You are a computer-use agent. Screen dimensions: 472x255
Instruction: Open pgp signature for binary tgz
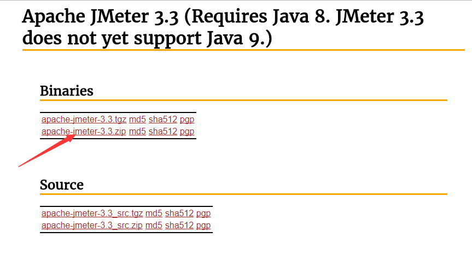point(187,120)
